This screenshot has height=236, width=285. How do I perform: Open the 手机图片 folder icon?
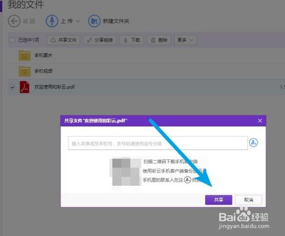pyautogui.click(x=25, y=55)
